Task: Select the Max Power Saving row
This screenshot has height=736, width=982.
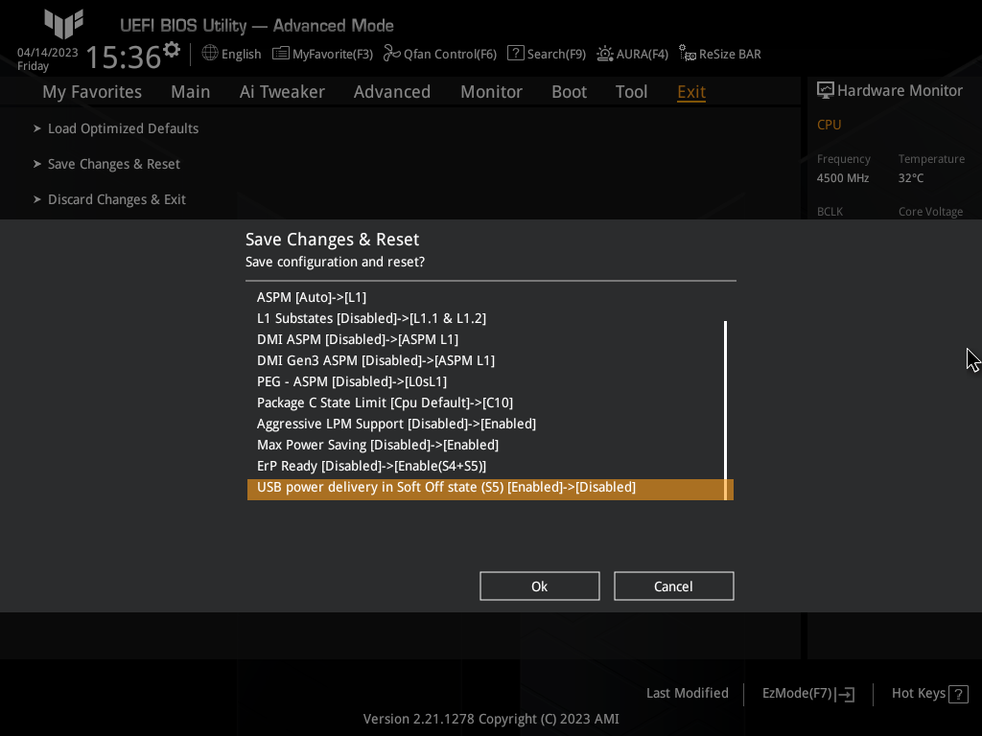Action: pos(490,445)
